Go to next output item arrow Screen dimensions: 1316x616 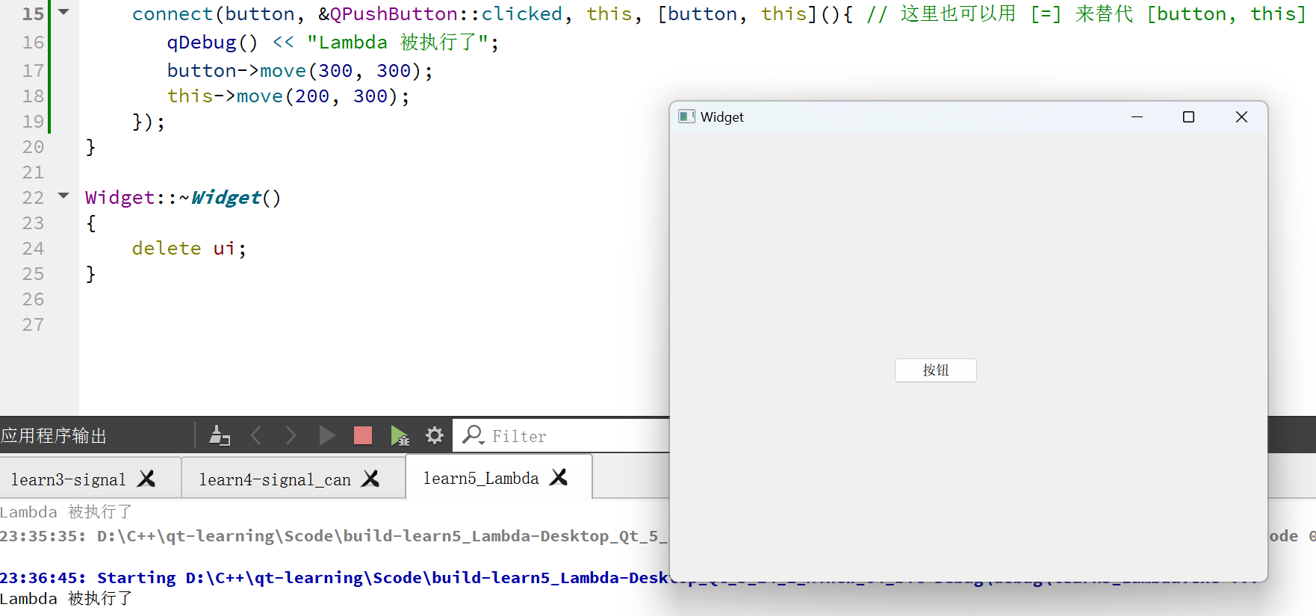click(x=291, y=435)
